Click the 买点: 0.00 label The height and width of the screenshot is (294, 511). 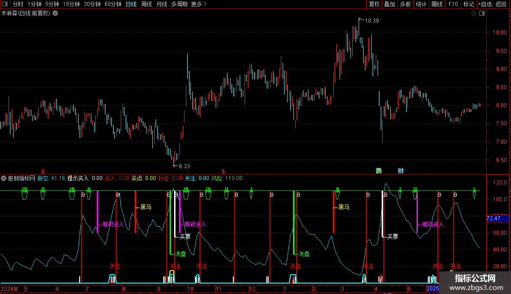[x=143, y=178]
